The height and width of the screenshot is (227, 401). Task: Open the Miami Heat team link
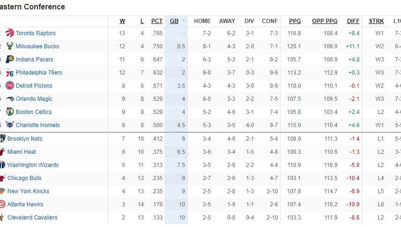click(x=22, y=152)
